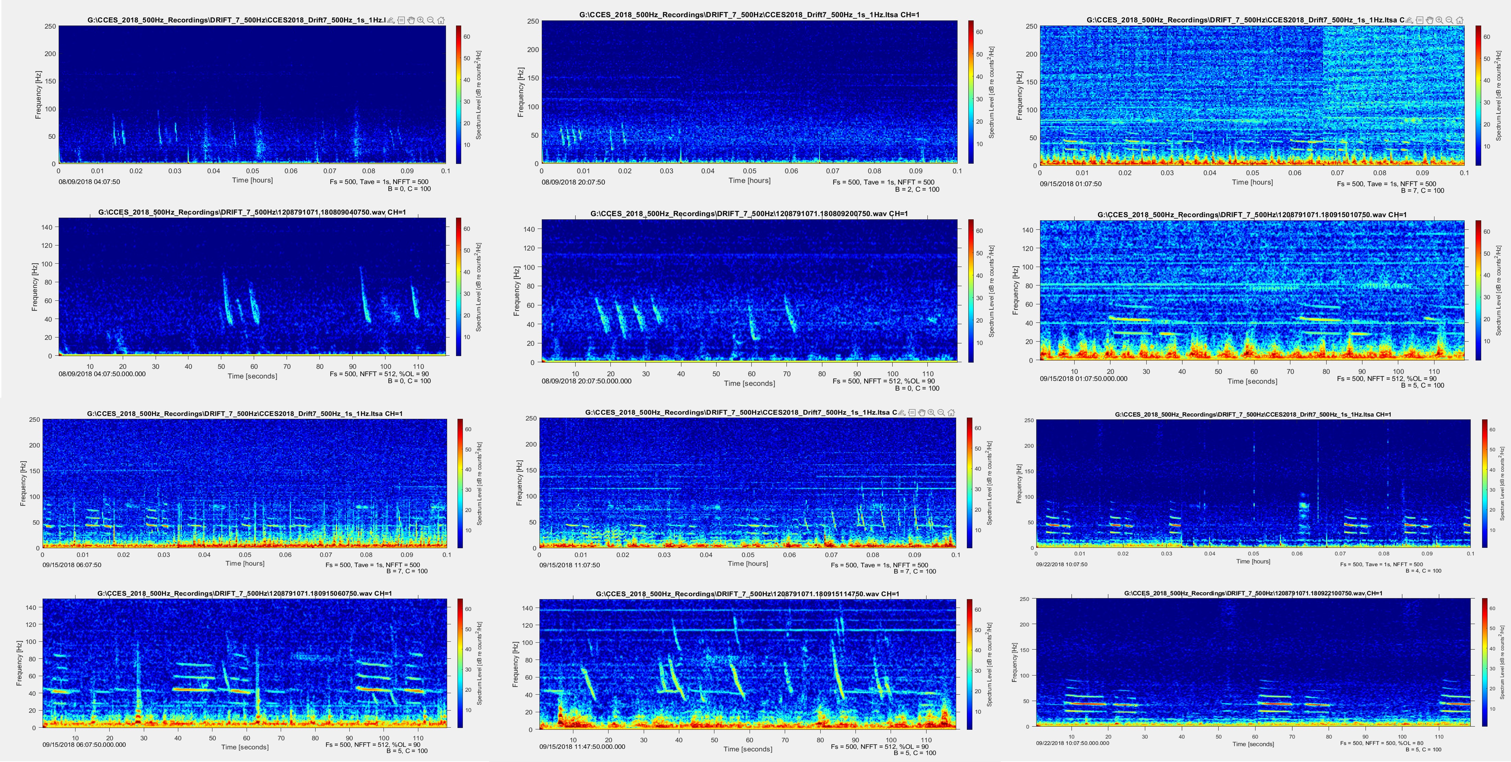Click zoom-out magnifier on 09/15 11:07:50 LTSA plot
This screenshot has width=1511, height=762.
point(941,412)
